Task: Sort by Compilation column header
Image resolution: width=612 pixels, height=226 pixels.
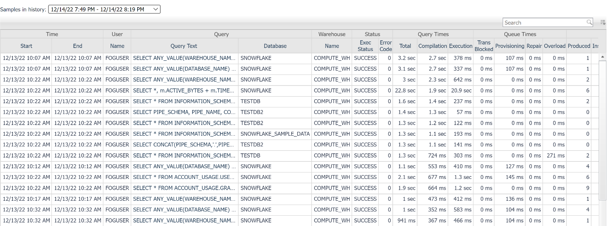Action: [433, 46]
